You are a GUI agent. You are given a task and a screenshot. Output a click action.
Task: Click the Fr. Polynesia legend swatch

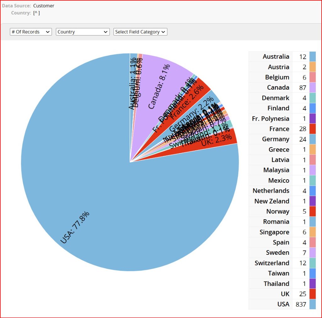tap(312, 119)
